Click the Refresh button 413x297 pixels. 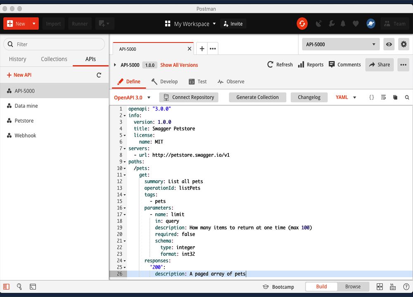coord(280,65)
